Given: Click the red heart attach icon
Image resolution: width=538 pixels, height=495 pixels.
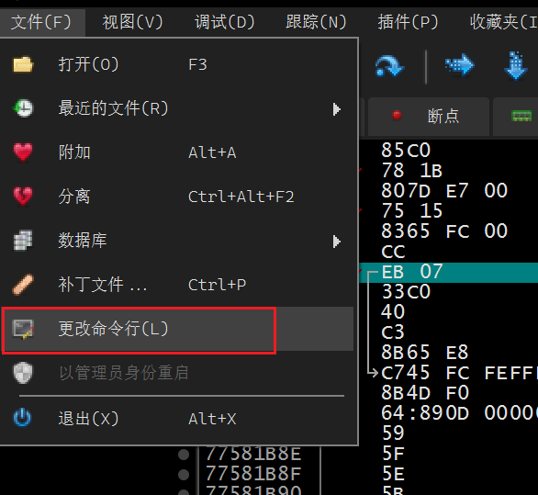Looking at the screenshot, I should coord(23,152).
